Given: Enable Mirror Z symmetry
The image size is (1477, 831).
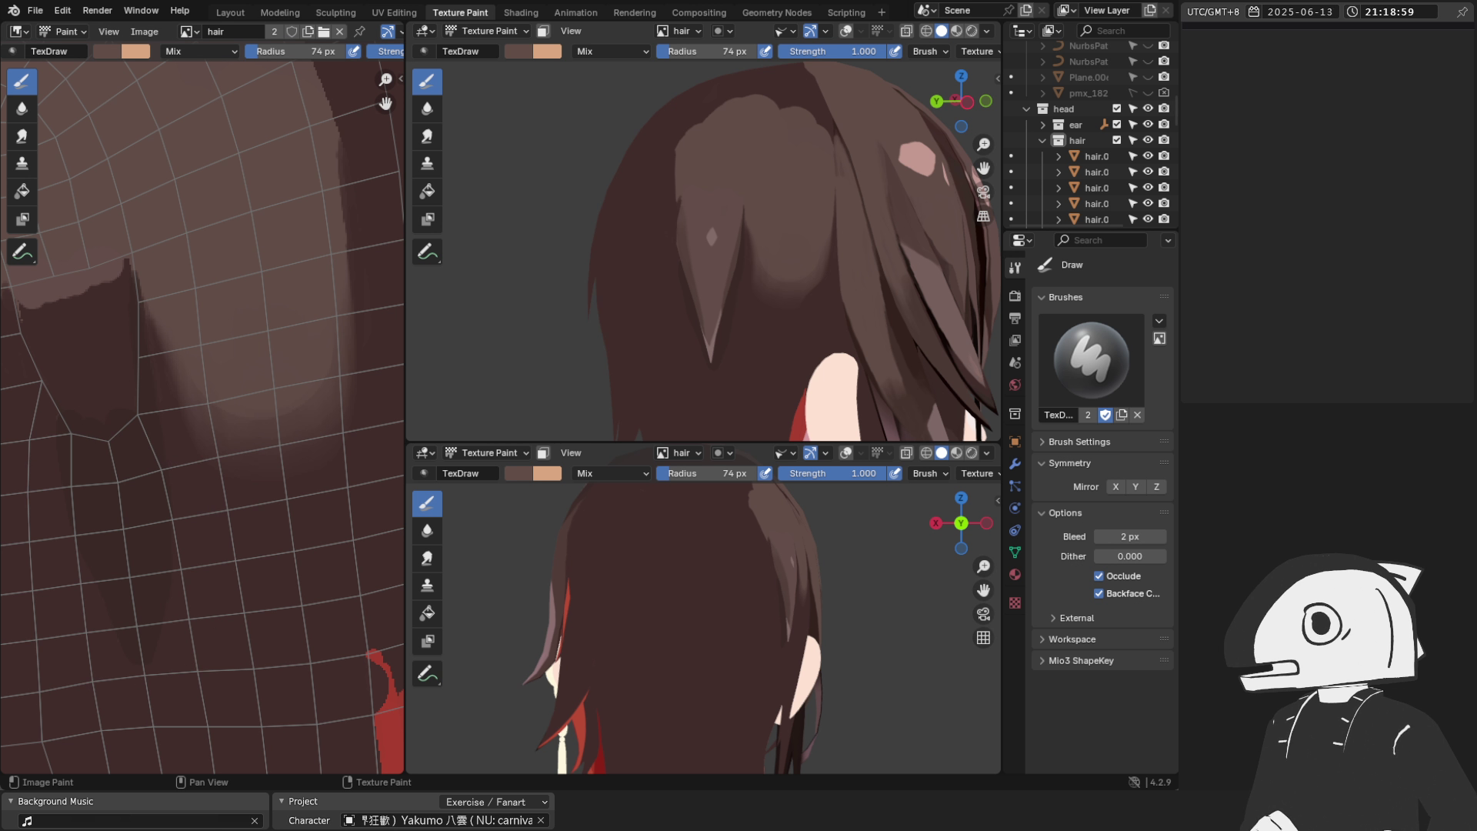Looking at the screenshot, I should click(x=1156, y=487).
